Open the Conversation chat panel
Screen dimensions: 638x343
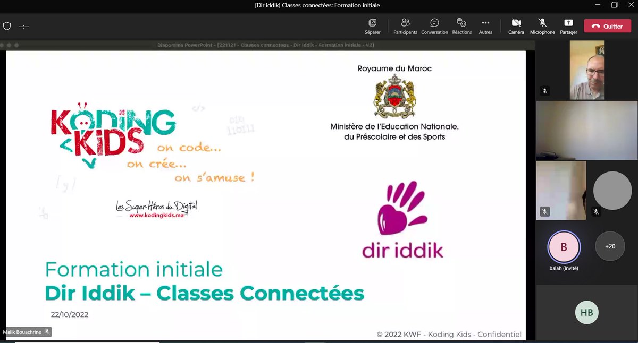tap(434, 26)
